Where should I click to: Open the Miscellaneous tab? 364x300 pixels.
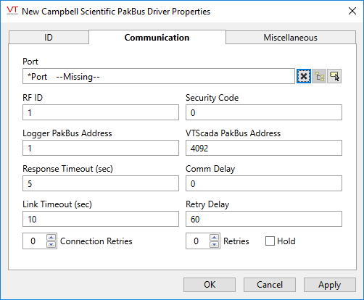pos(291,38)
